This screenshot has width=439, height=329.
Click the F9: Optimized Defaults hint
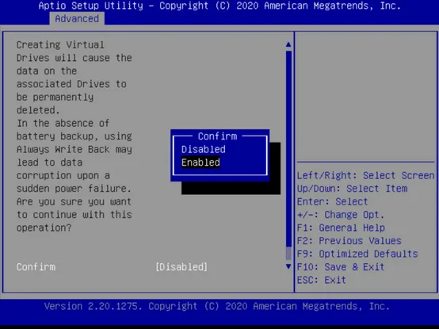357,254
